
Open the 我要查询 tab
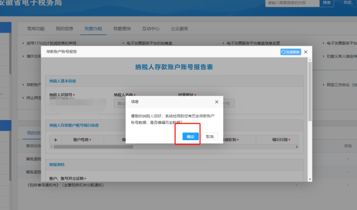tap(122, 28)
